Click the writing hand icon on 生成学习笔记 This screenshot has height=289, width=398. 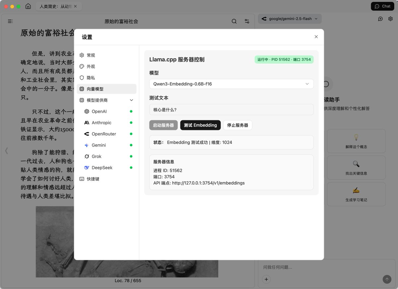point(356,190)
